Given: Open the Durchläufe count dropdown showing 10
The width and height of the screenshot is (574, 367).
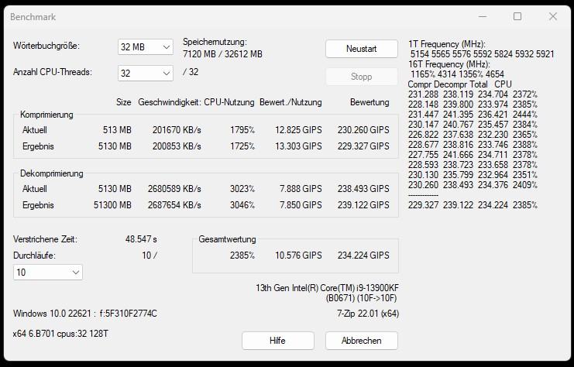Looking at the screenshot, I should tap(48, 273).
